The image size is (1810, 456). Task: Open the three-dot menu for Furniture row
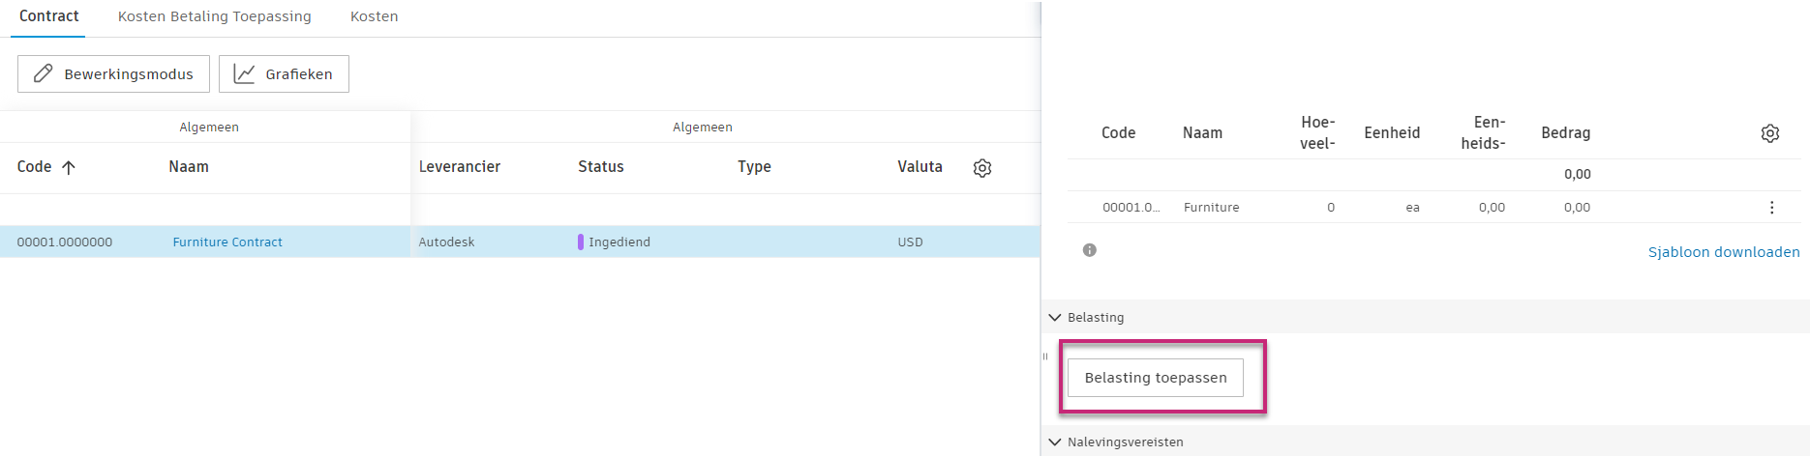pos(1771,208)
